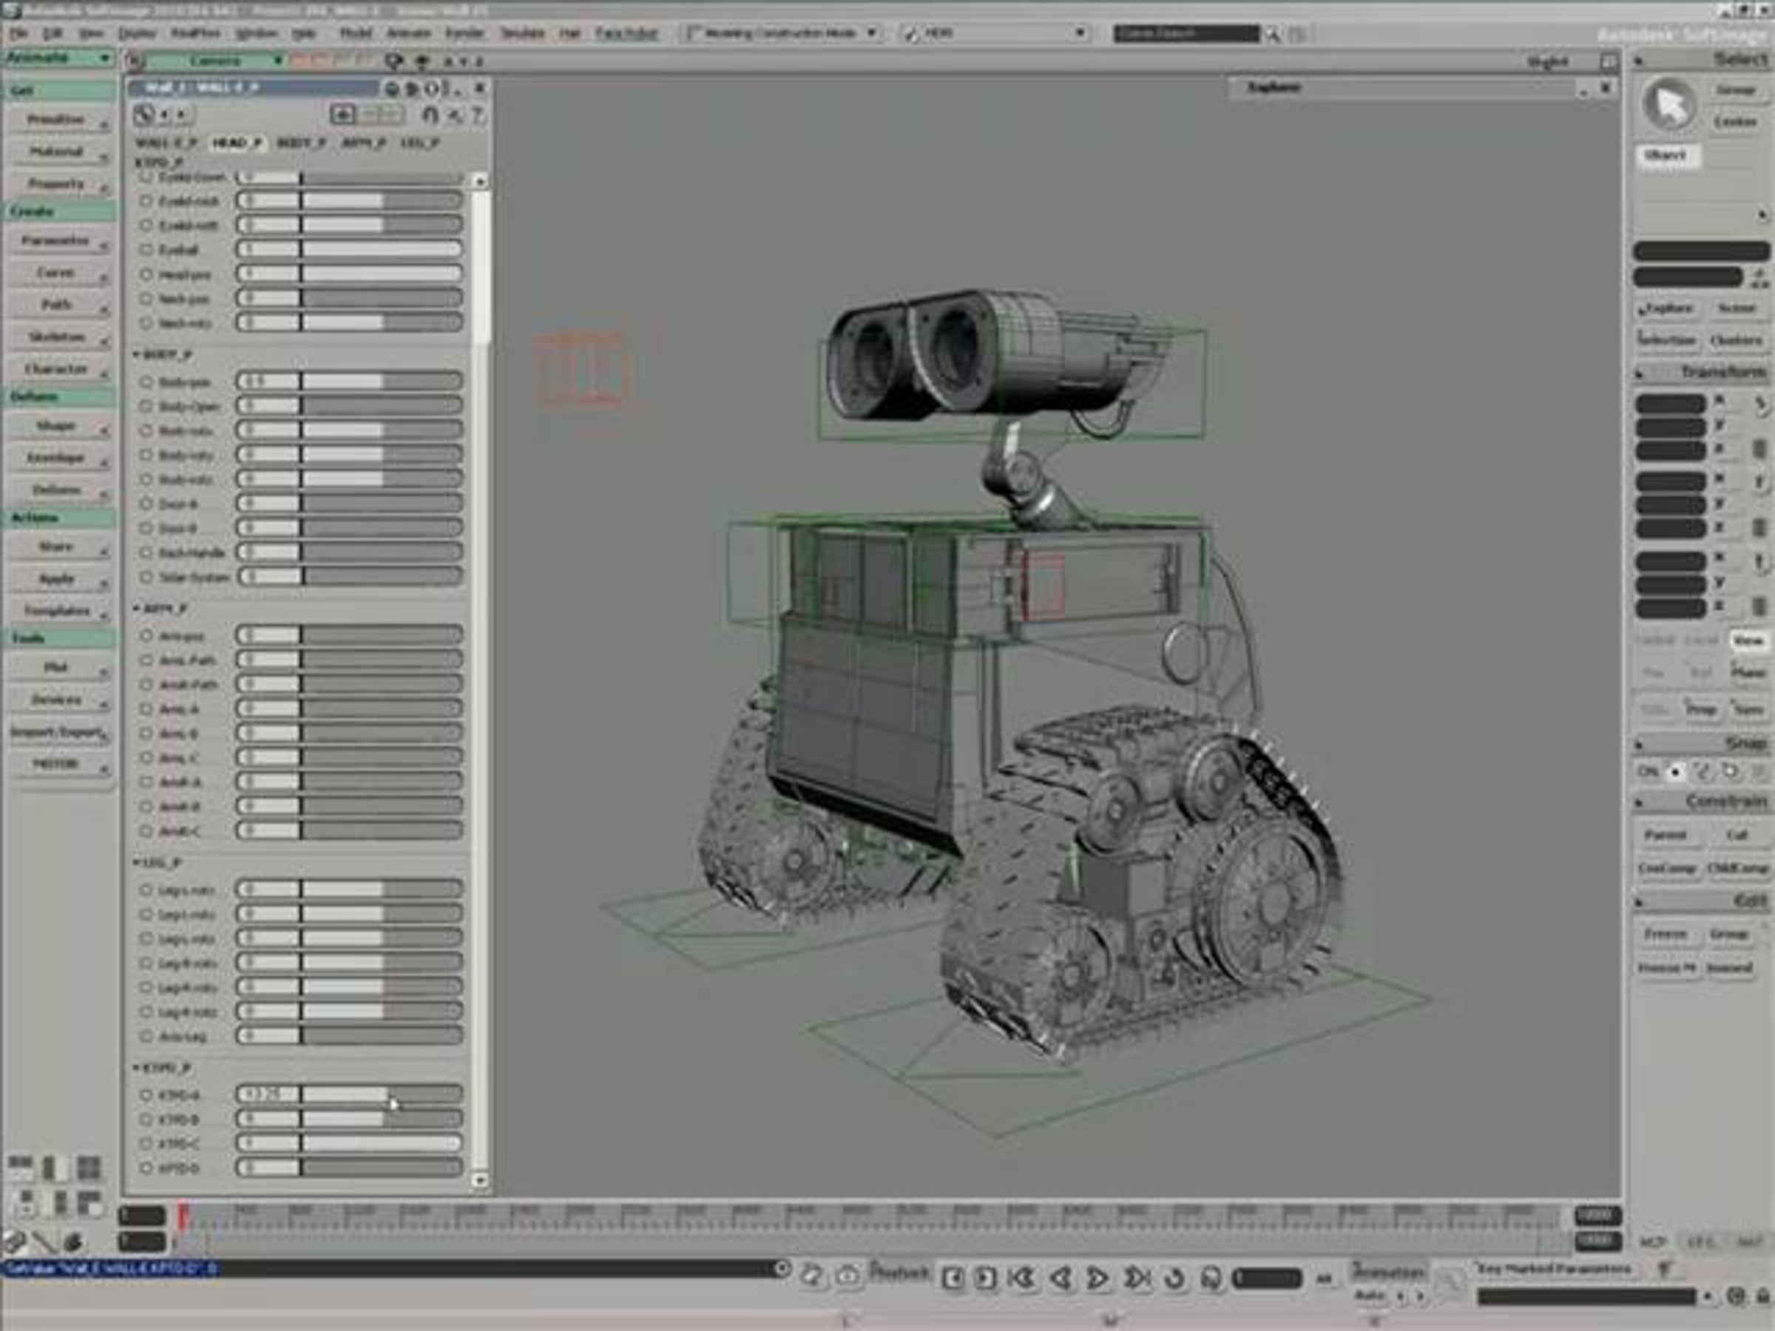The height and width of the screenshot is (1331, 1775).
Task: Click the search magnifier icon in the top bar
Action: coord(1272,34)
